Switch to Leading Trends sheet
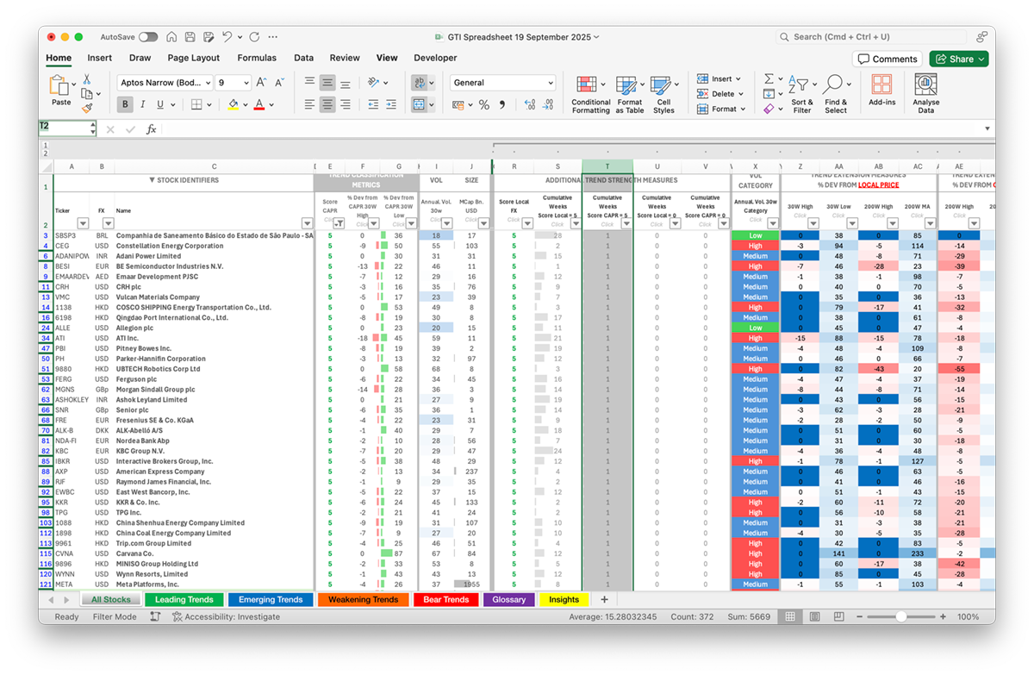The height and width of the screenshot is (675, 1034). [184, 599]
